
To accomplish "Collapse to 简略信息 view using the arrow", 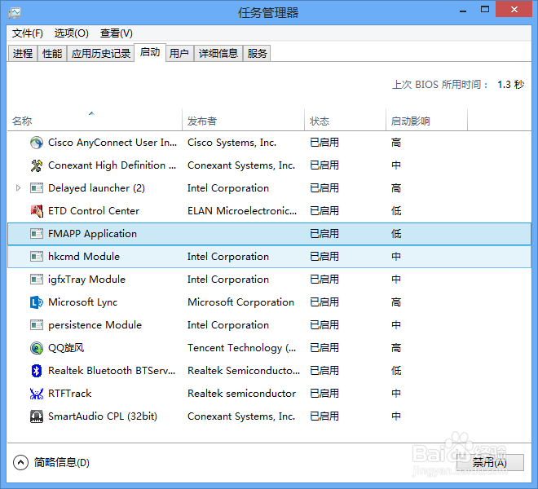I will tap(20, 463).
